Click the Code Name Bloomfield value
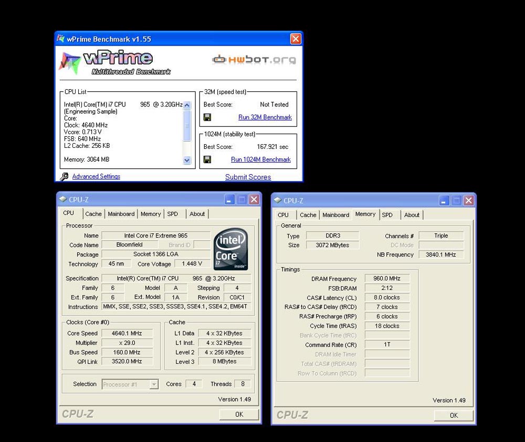Screen dimensions: 525x442 click(130, 245)
